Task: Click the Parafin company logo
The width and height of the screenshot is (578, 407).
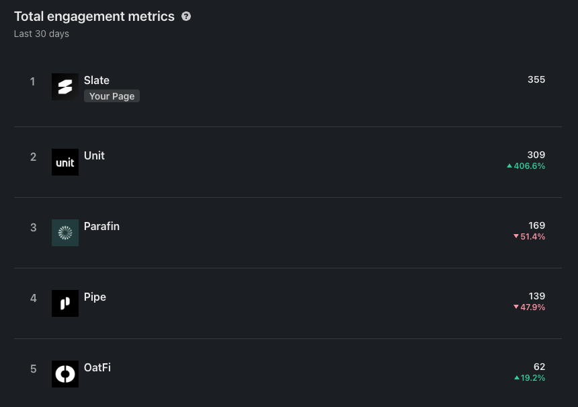Action: tap(65, 233)
